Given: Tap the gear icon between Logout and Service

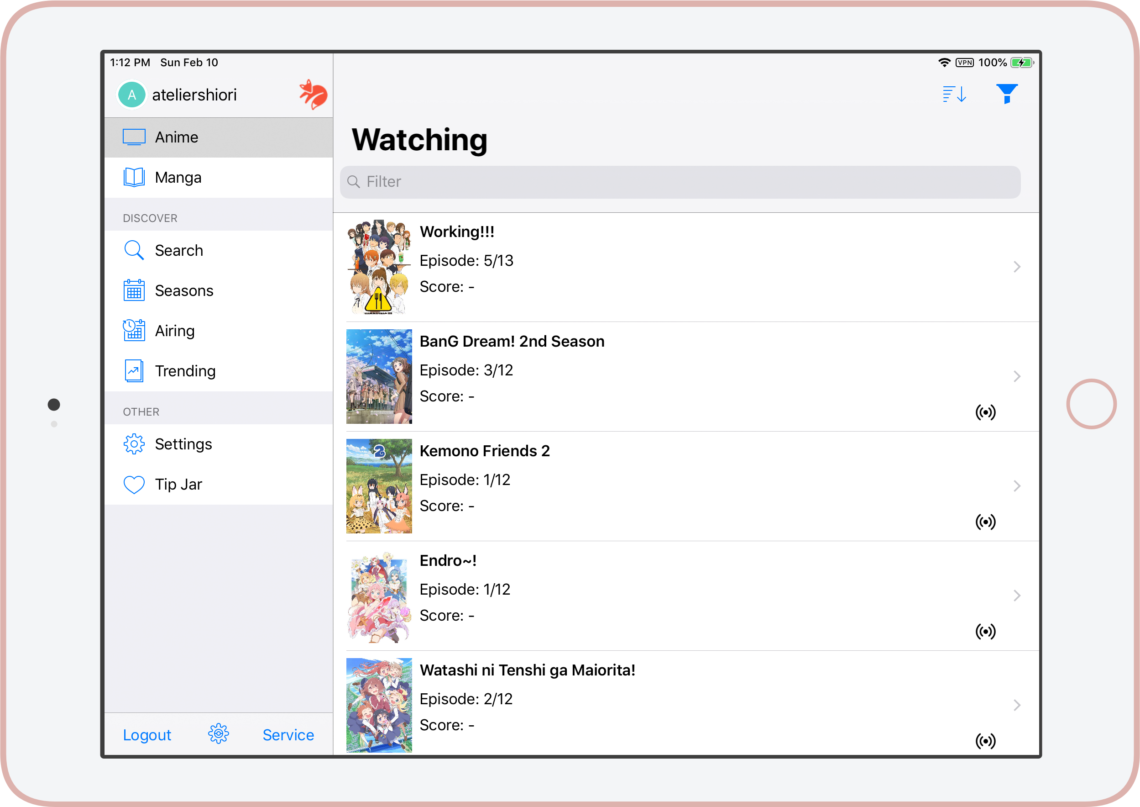Looking at the screenshot, I should pos(219,733).
